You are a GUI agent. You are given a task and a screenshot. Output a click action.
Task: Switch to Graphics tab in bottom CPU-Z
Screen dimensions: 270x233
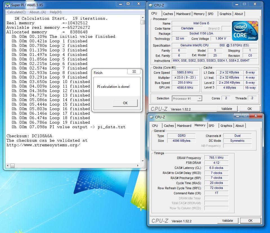tap(226, 126)
